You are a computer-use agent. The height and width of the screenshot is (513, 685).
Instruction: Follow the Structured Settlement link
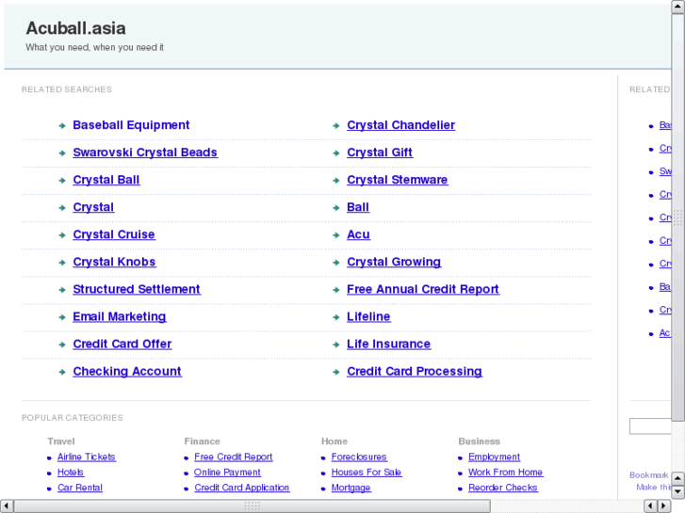(x=137, y=290)
